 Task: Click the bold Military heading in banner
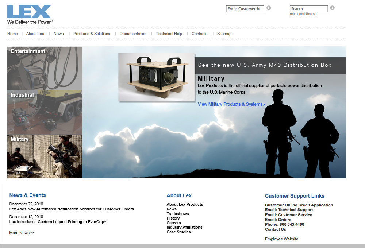[x=211, y=79]
